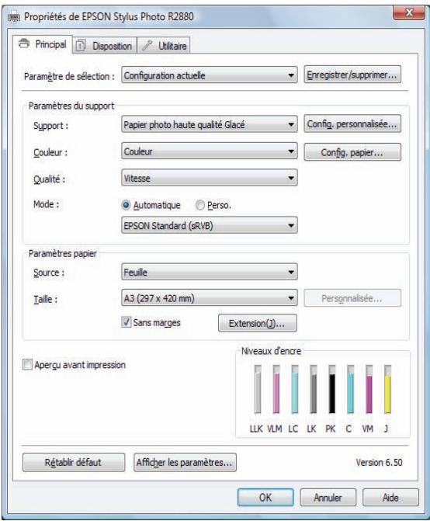Click the Paramètres papier label
This screenshot has width=430, height=521.
point(62,254)
